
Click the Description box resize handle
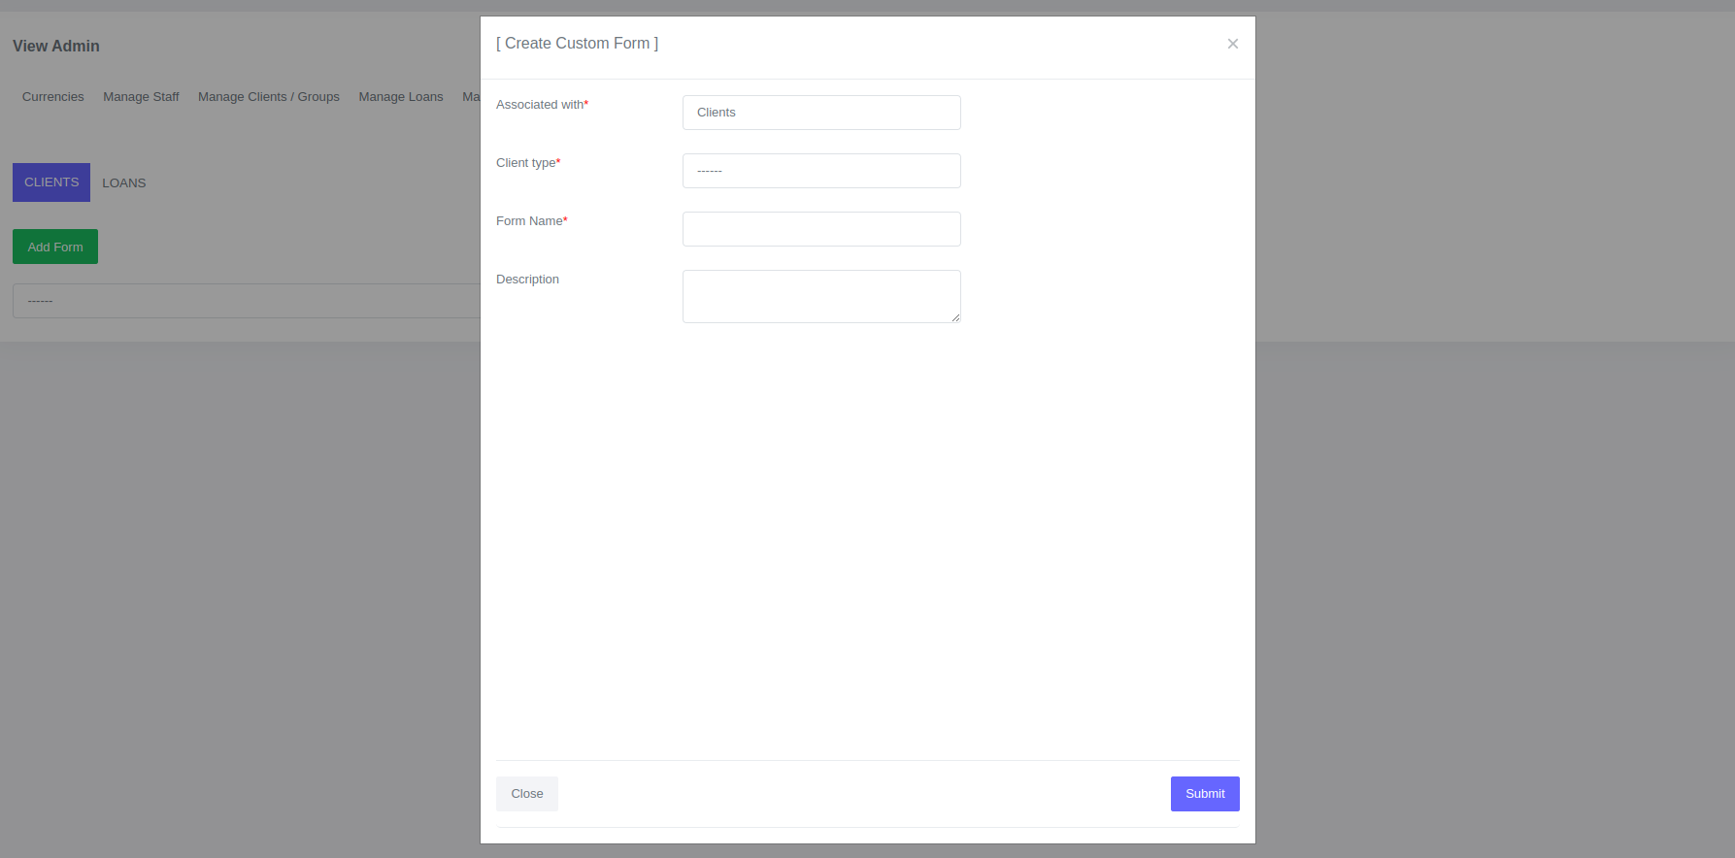pos(956,317)
